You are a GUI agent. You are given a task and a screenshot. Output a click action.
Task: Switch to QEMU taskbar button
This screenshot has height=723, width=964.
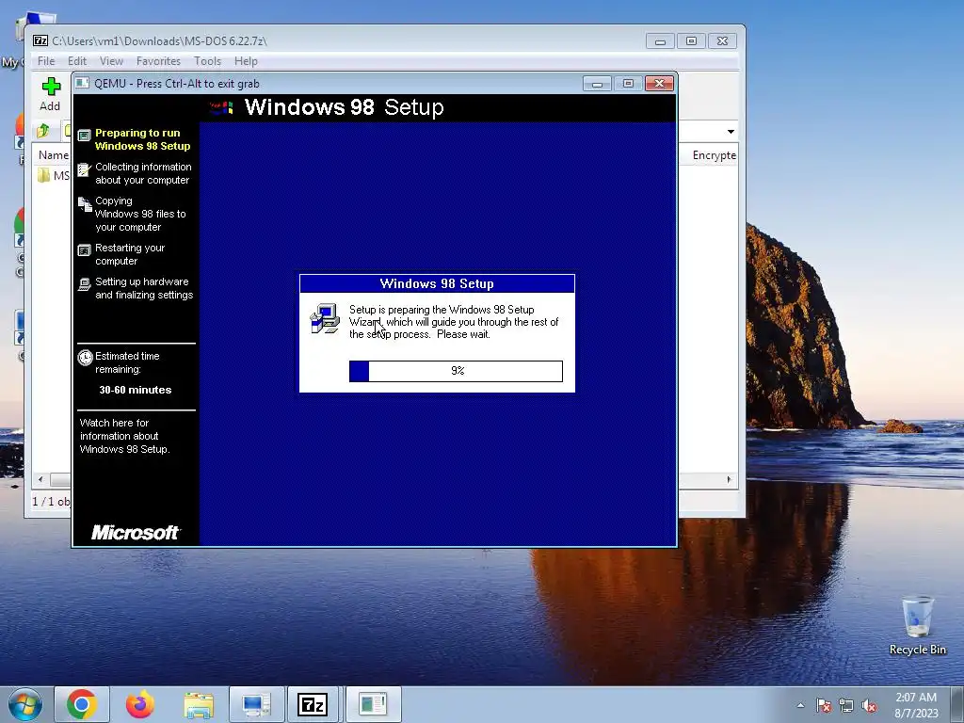(373, 704)
